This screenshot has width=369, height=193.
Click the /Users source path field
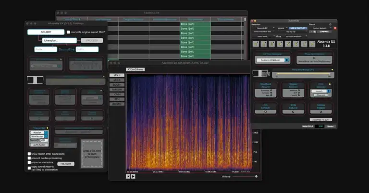tap(59, 41)
